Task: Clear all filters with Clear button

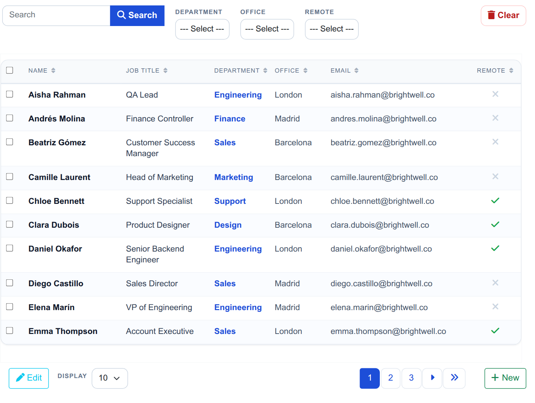Action: 503,16
